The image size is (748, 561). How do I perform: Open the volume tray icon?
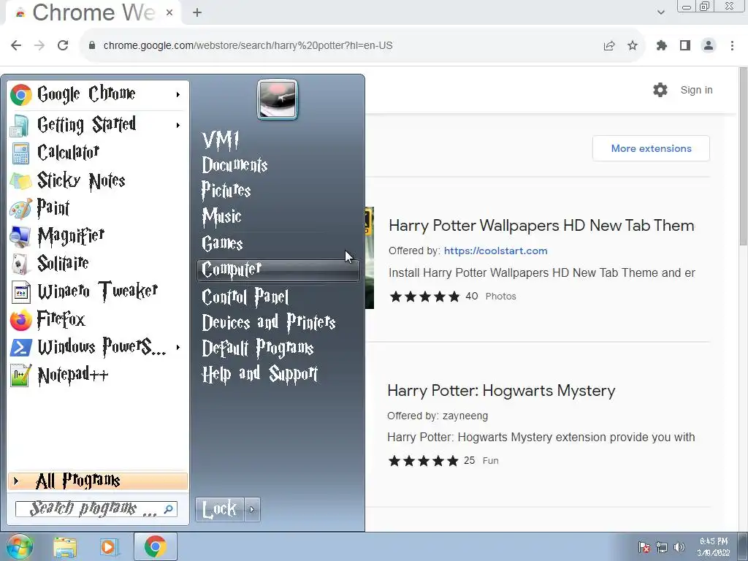679,547
